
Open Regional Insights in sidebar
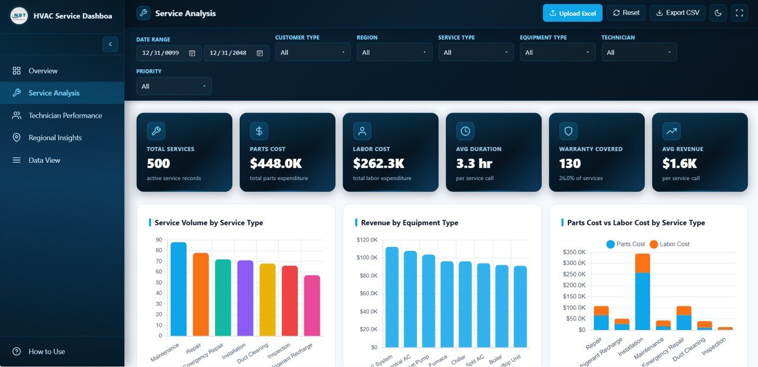click(x=55, y=138)
